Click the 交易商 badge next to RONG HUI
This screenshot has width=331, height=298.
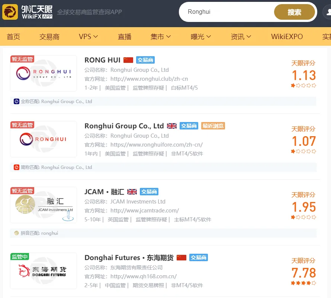click(x=145, y=60)
